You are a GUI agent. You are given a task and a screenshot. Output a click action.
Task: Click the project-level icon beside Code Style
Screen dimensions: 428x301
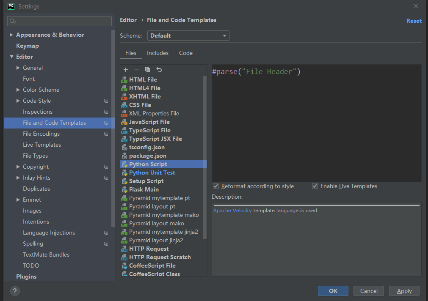click(x=106, y=101)
